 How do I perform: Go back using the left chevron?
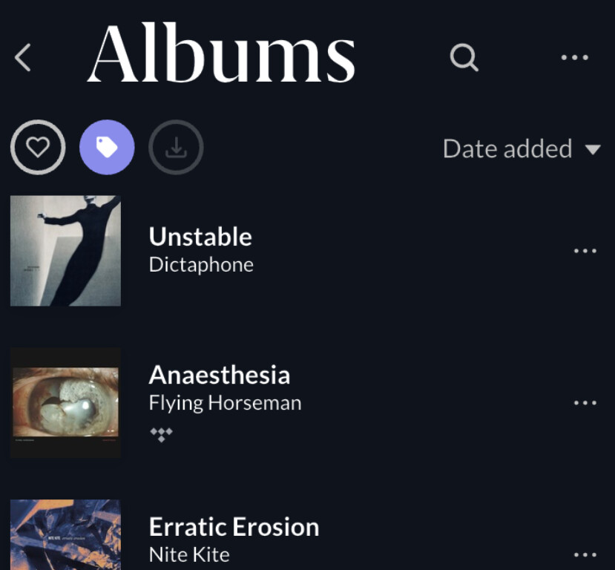pyautogui.click(x=24, y=57)
